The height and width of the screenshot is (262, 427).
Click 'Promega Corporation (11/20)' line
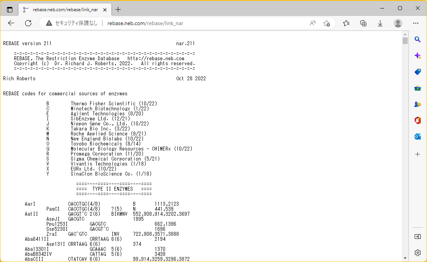[x=107, y=154]
